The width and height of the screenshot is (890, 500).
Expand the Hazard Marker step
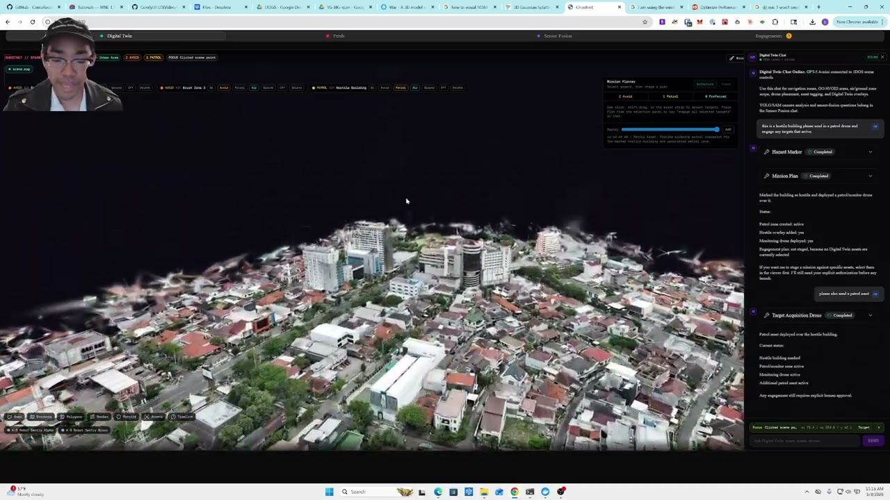(870, 152)
